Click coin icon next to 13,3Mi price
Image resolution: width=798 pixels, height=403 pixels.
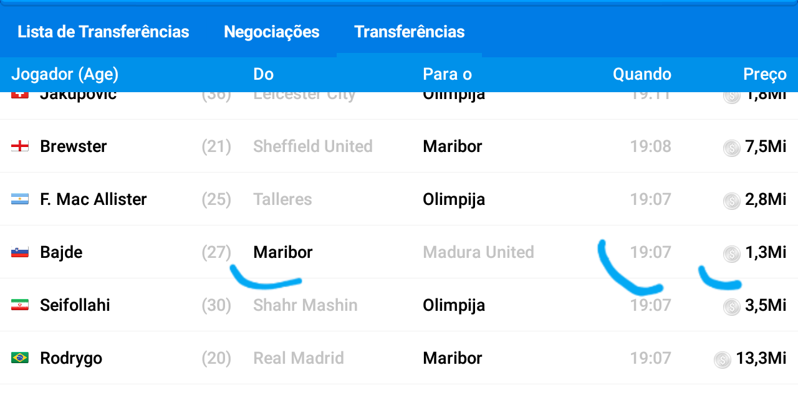pyautogui.click(x=722, y=359)
